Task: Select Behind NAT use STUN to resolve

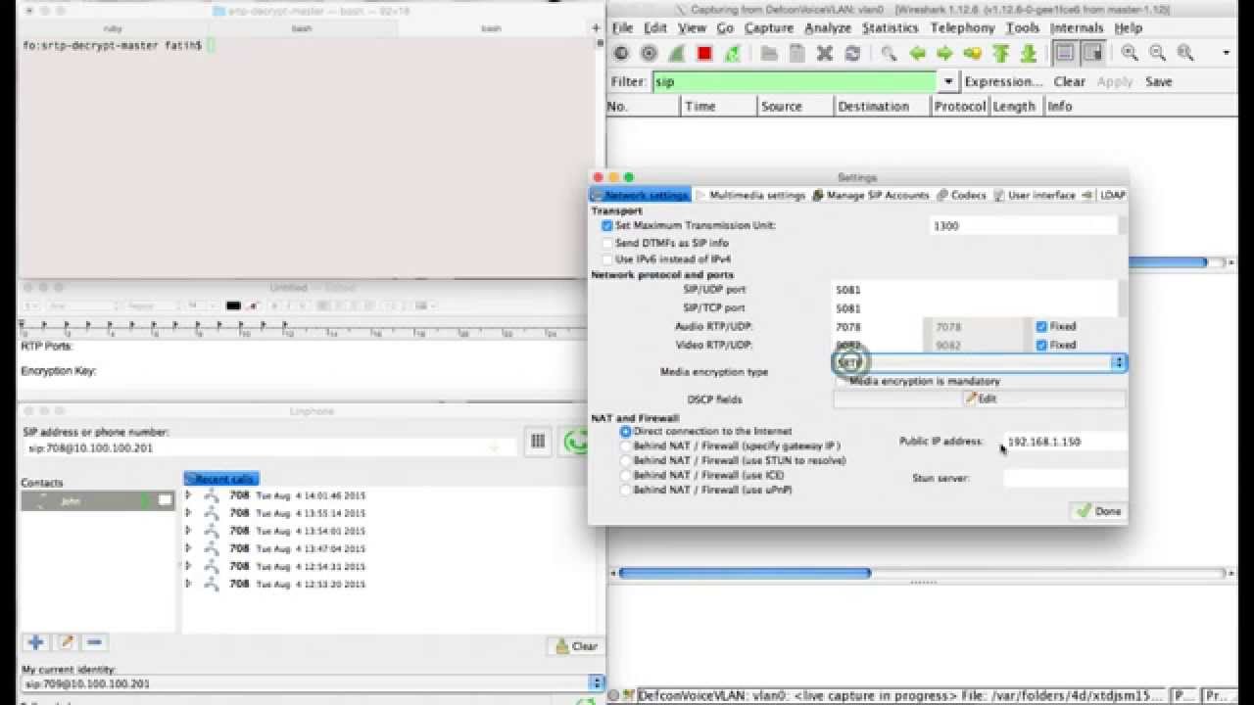Action: (x=626, y=460)
